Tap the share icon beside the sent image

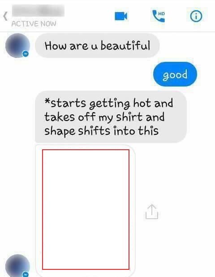tap(152, 212)
